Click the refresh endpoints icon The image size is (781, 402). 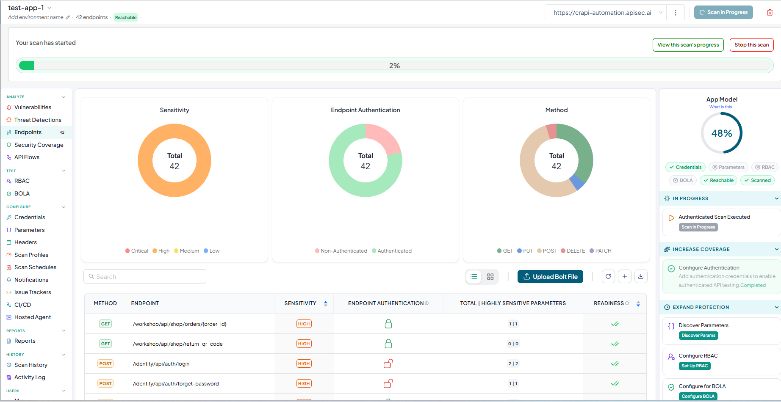[x=608, y=276]
